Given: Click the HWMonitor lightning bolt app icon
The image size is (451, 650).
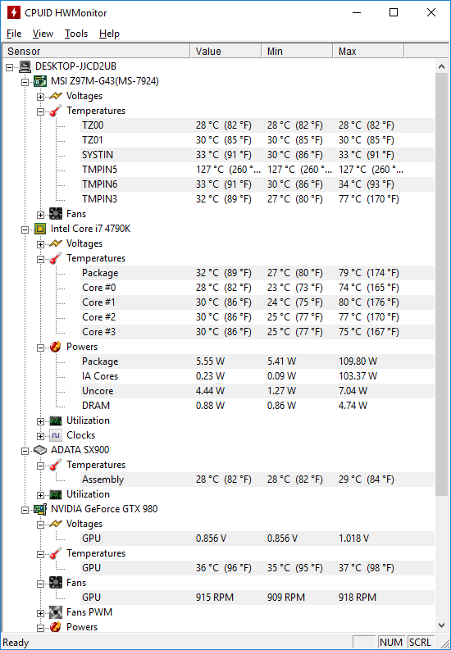Looking at the screenshot, I should (14, 13).
